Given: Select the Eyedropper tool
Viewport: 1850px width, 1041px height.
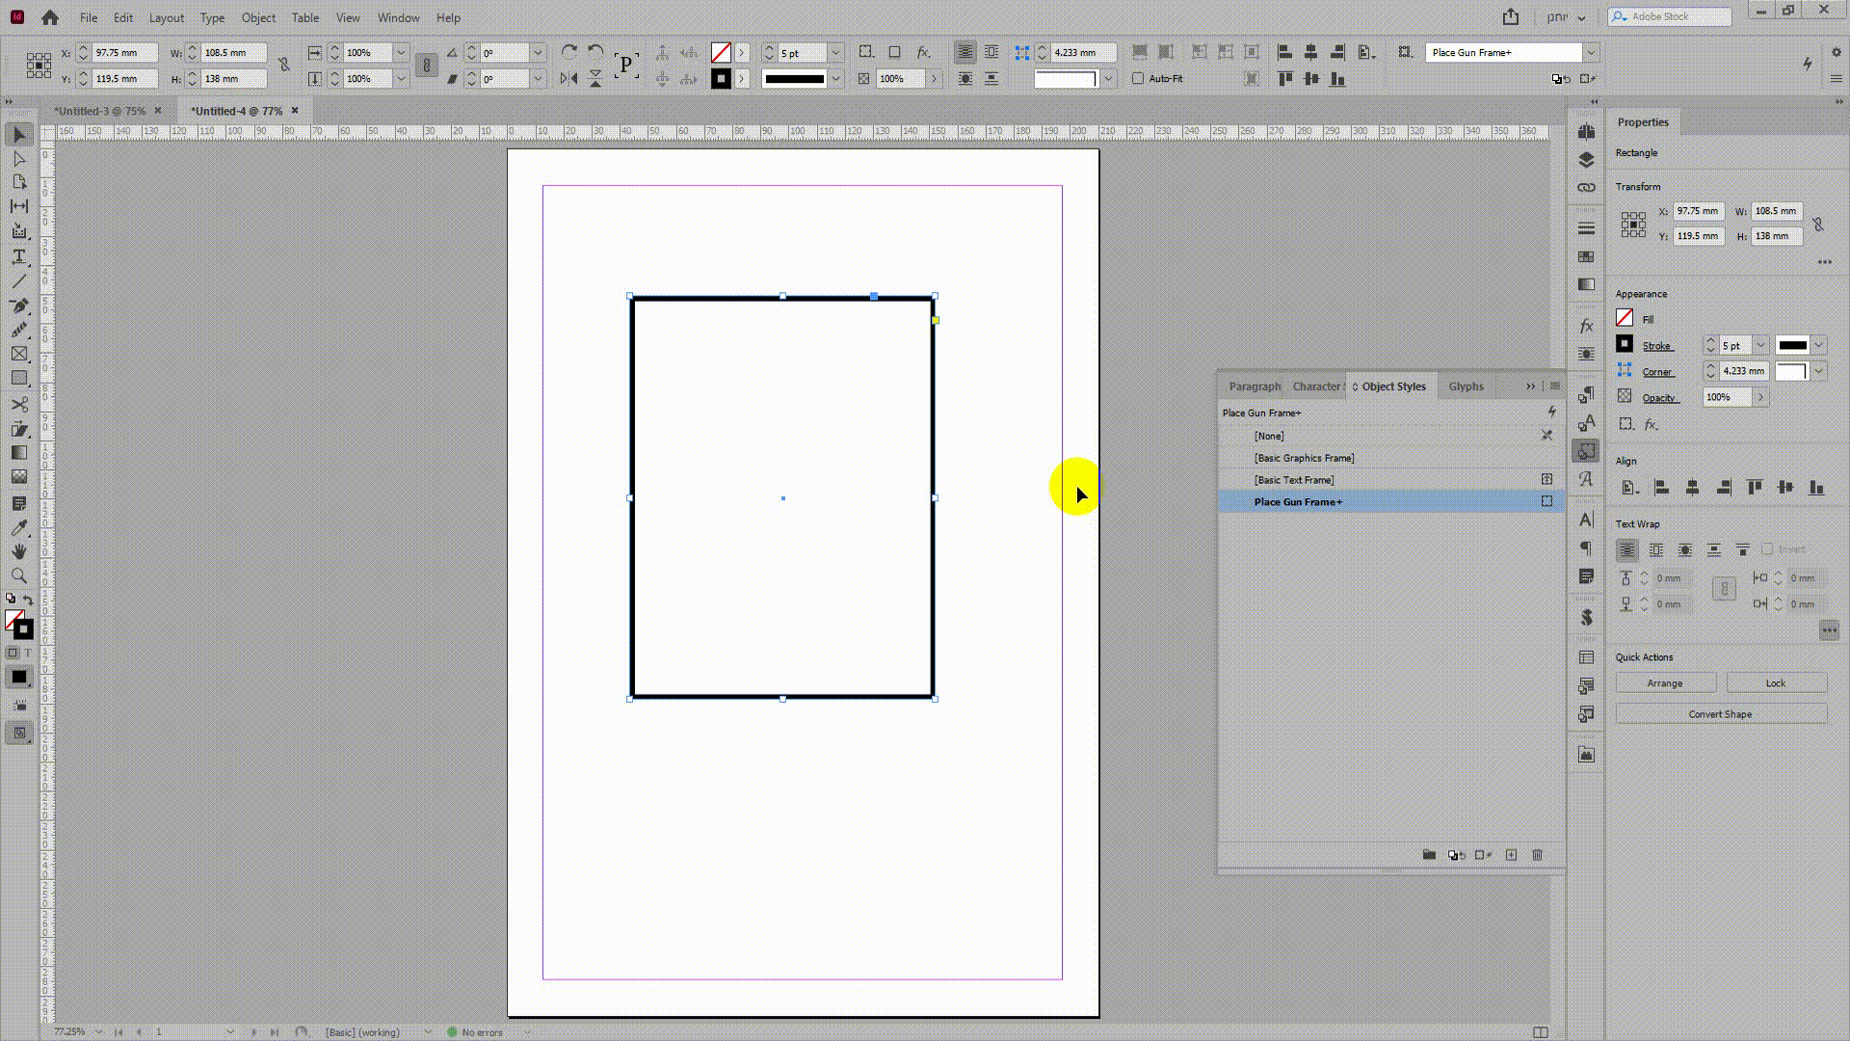Looking at the screenshot, I should click(18, 527).
